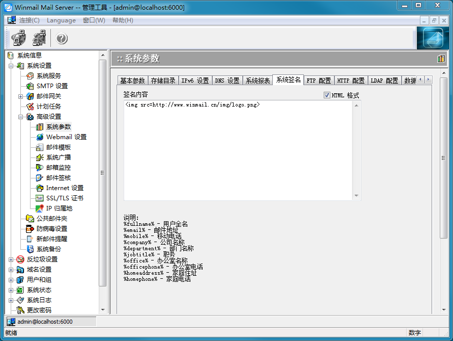Expand the 邮件网关 tree node

tap(21, 96)
